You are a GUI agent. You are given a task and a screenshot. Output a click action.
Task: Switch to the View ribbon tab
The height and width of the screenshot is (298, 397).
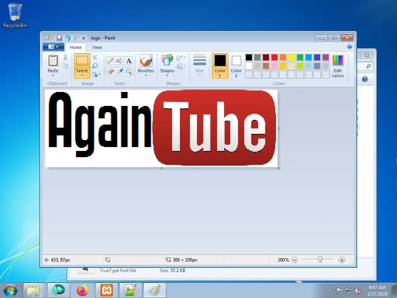click(97, 47)
